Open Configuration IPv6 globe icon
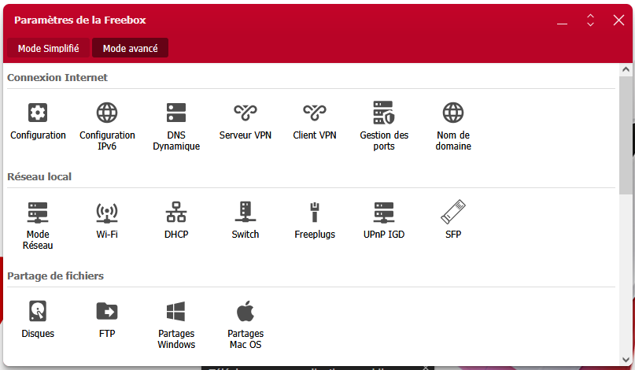This screenshot has width=635, height=370. point(107,113)
